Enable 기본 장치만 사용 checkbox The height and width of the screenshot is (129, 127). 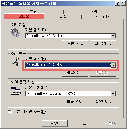(10, 112)
